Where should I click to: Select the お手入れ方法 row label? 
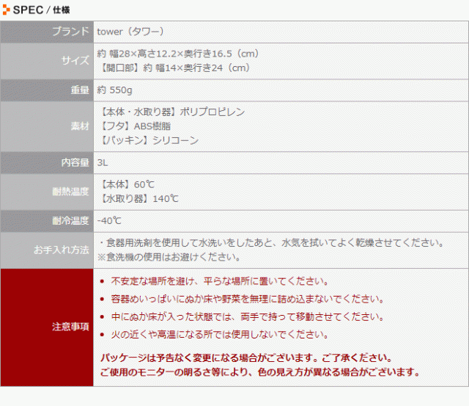pos(62,250)
